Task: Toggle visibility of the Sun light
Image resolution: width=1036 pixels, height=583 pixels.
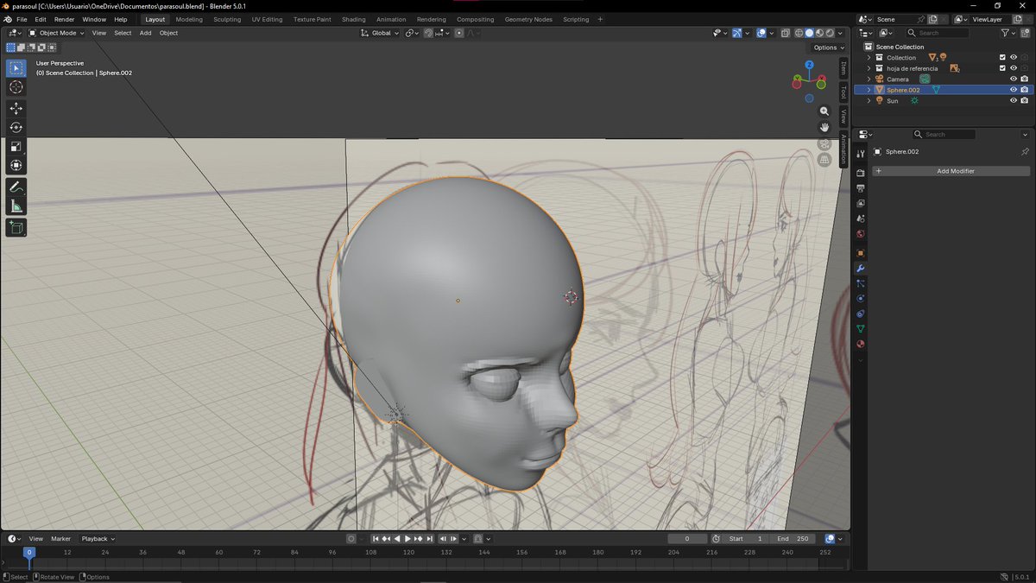Action: pyautogui.click(x=1014, y=101)
